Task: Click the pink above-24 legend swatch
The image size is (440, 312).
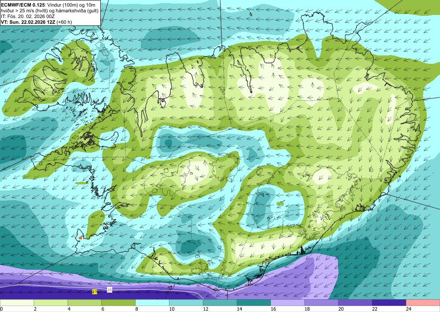Action: tap(423, 302)
